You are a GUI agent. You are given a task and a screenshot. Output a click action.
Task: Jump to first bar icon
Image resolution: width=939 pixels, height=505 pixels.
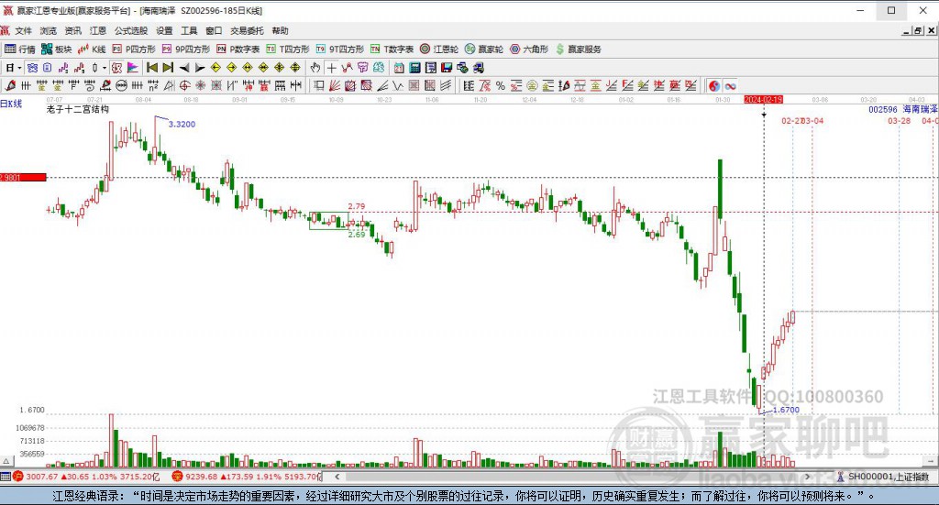pos(152,68)
